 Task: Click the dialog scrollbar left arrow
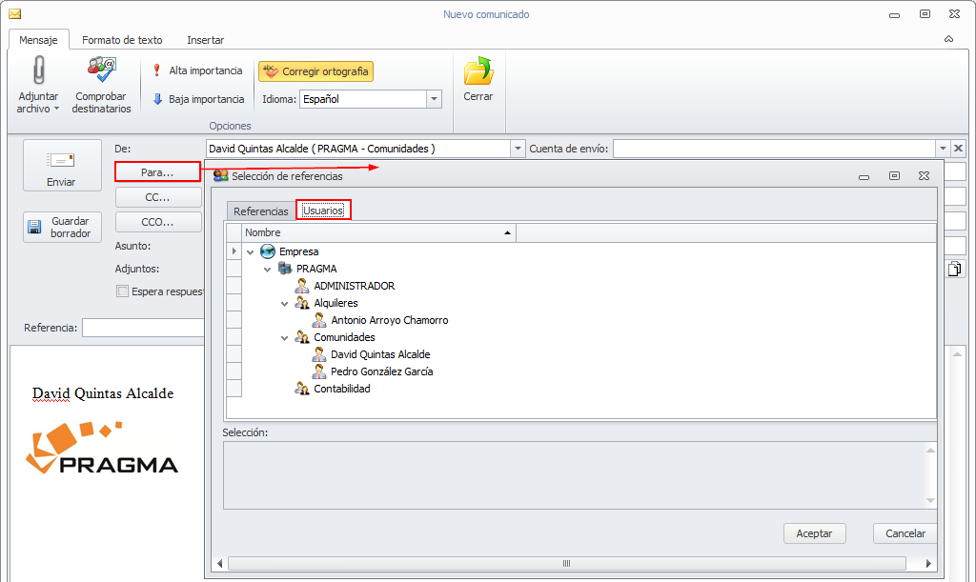click(x=220, y=563)
